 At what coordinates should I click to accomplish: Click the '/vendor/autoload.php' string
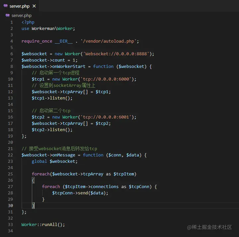tap(108, 41)
